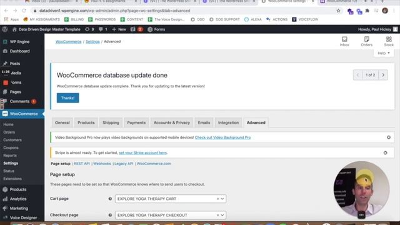This screenshot has height=225, width=400.
Task: Switch to the Products settings tab
Action: tap(86, 122)
